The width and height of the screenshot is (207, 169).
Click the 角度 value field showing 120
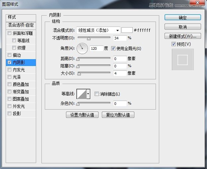click(97, 48)
